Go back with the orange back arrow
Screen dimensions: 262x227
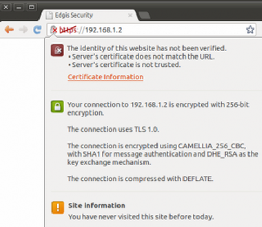9,30
